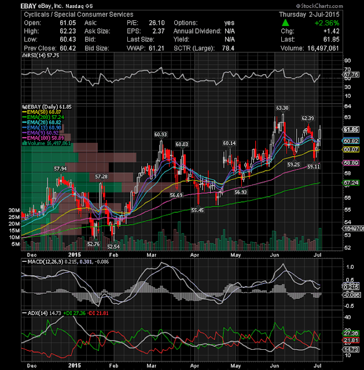This screenshot has height=370, width=364.
Task: Click the 59.25 June low annotation
Action: coord(293,164)
